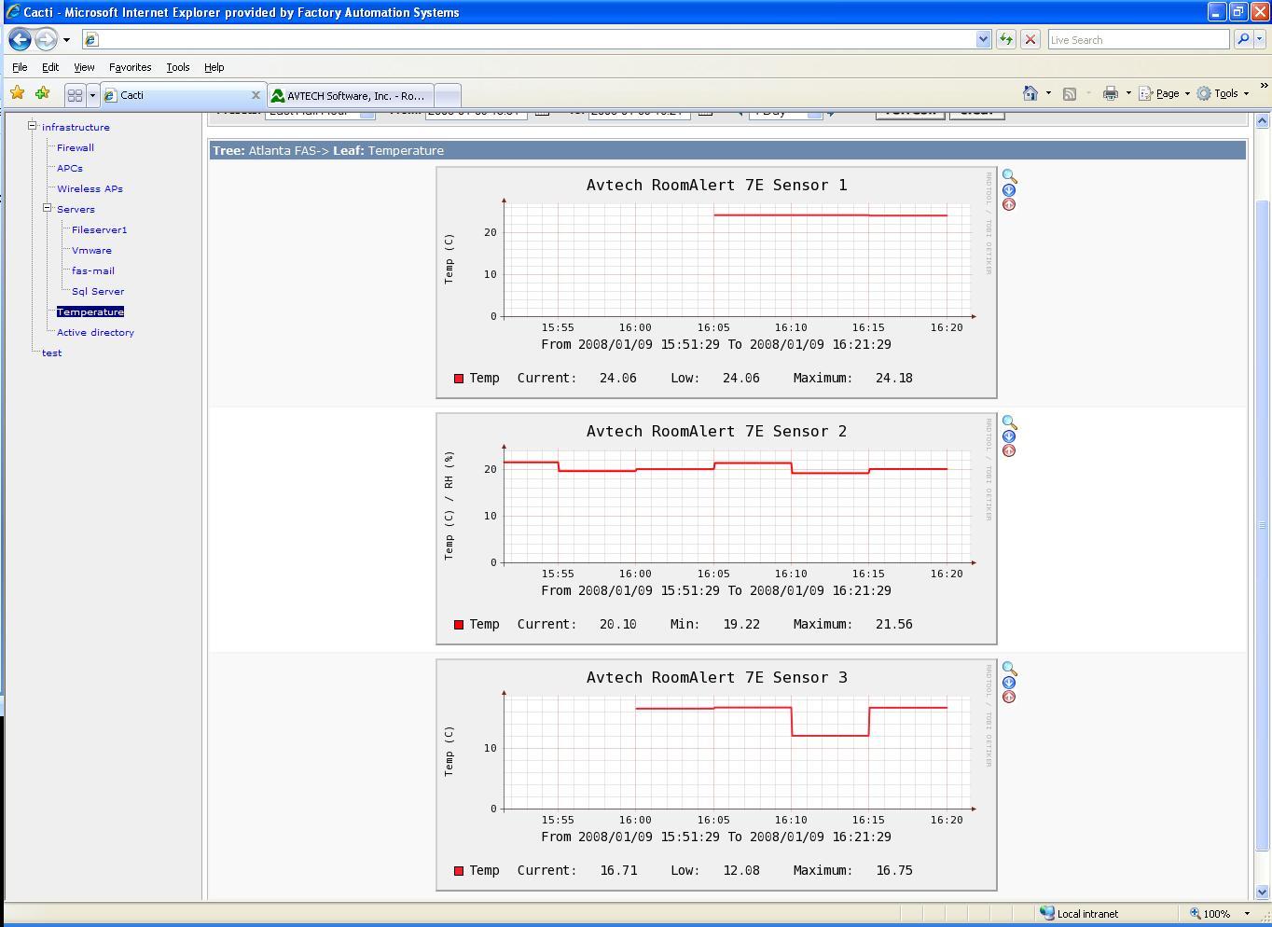The width and height of the screenshot is (1272, 927).
Task: Open Sql Server tree leaf
Action: click(x=98, y=291)
